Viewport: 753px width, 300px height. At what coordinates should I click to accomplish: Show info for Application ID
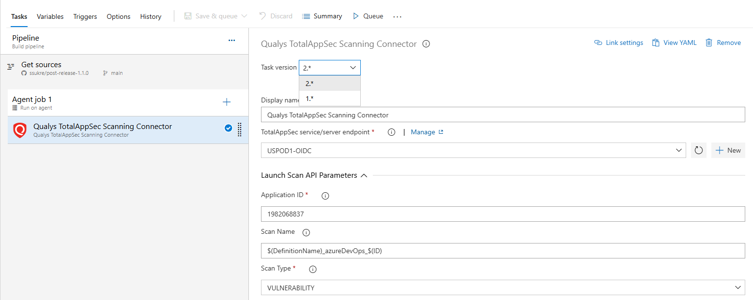325,196
